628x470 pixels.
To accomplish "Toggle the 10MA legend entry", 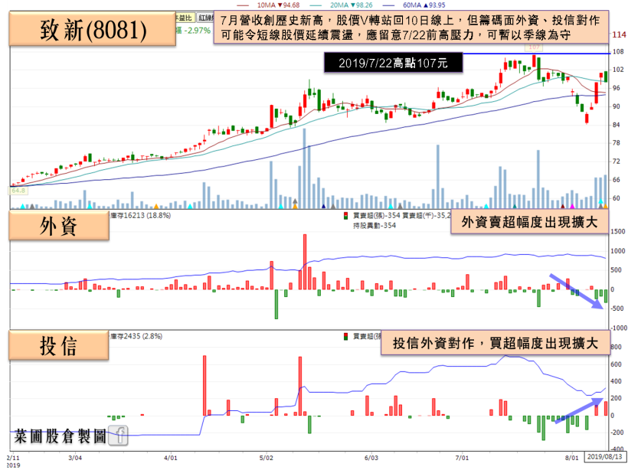I will (268, 5).
